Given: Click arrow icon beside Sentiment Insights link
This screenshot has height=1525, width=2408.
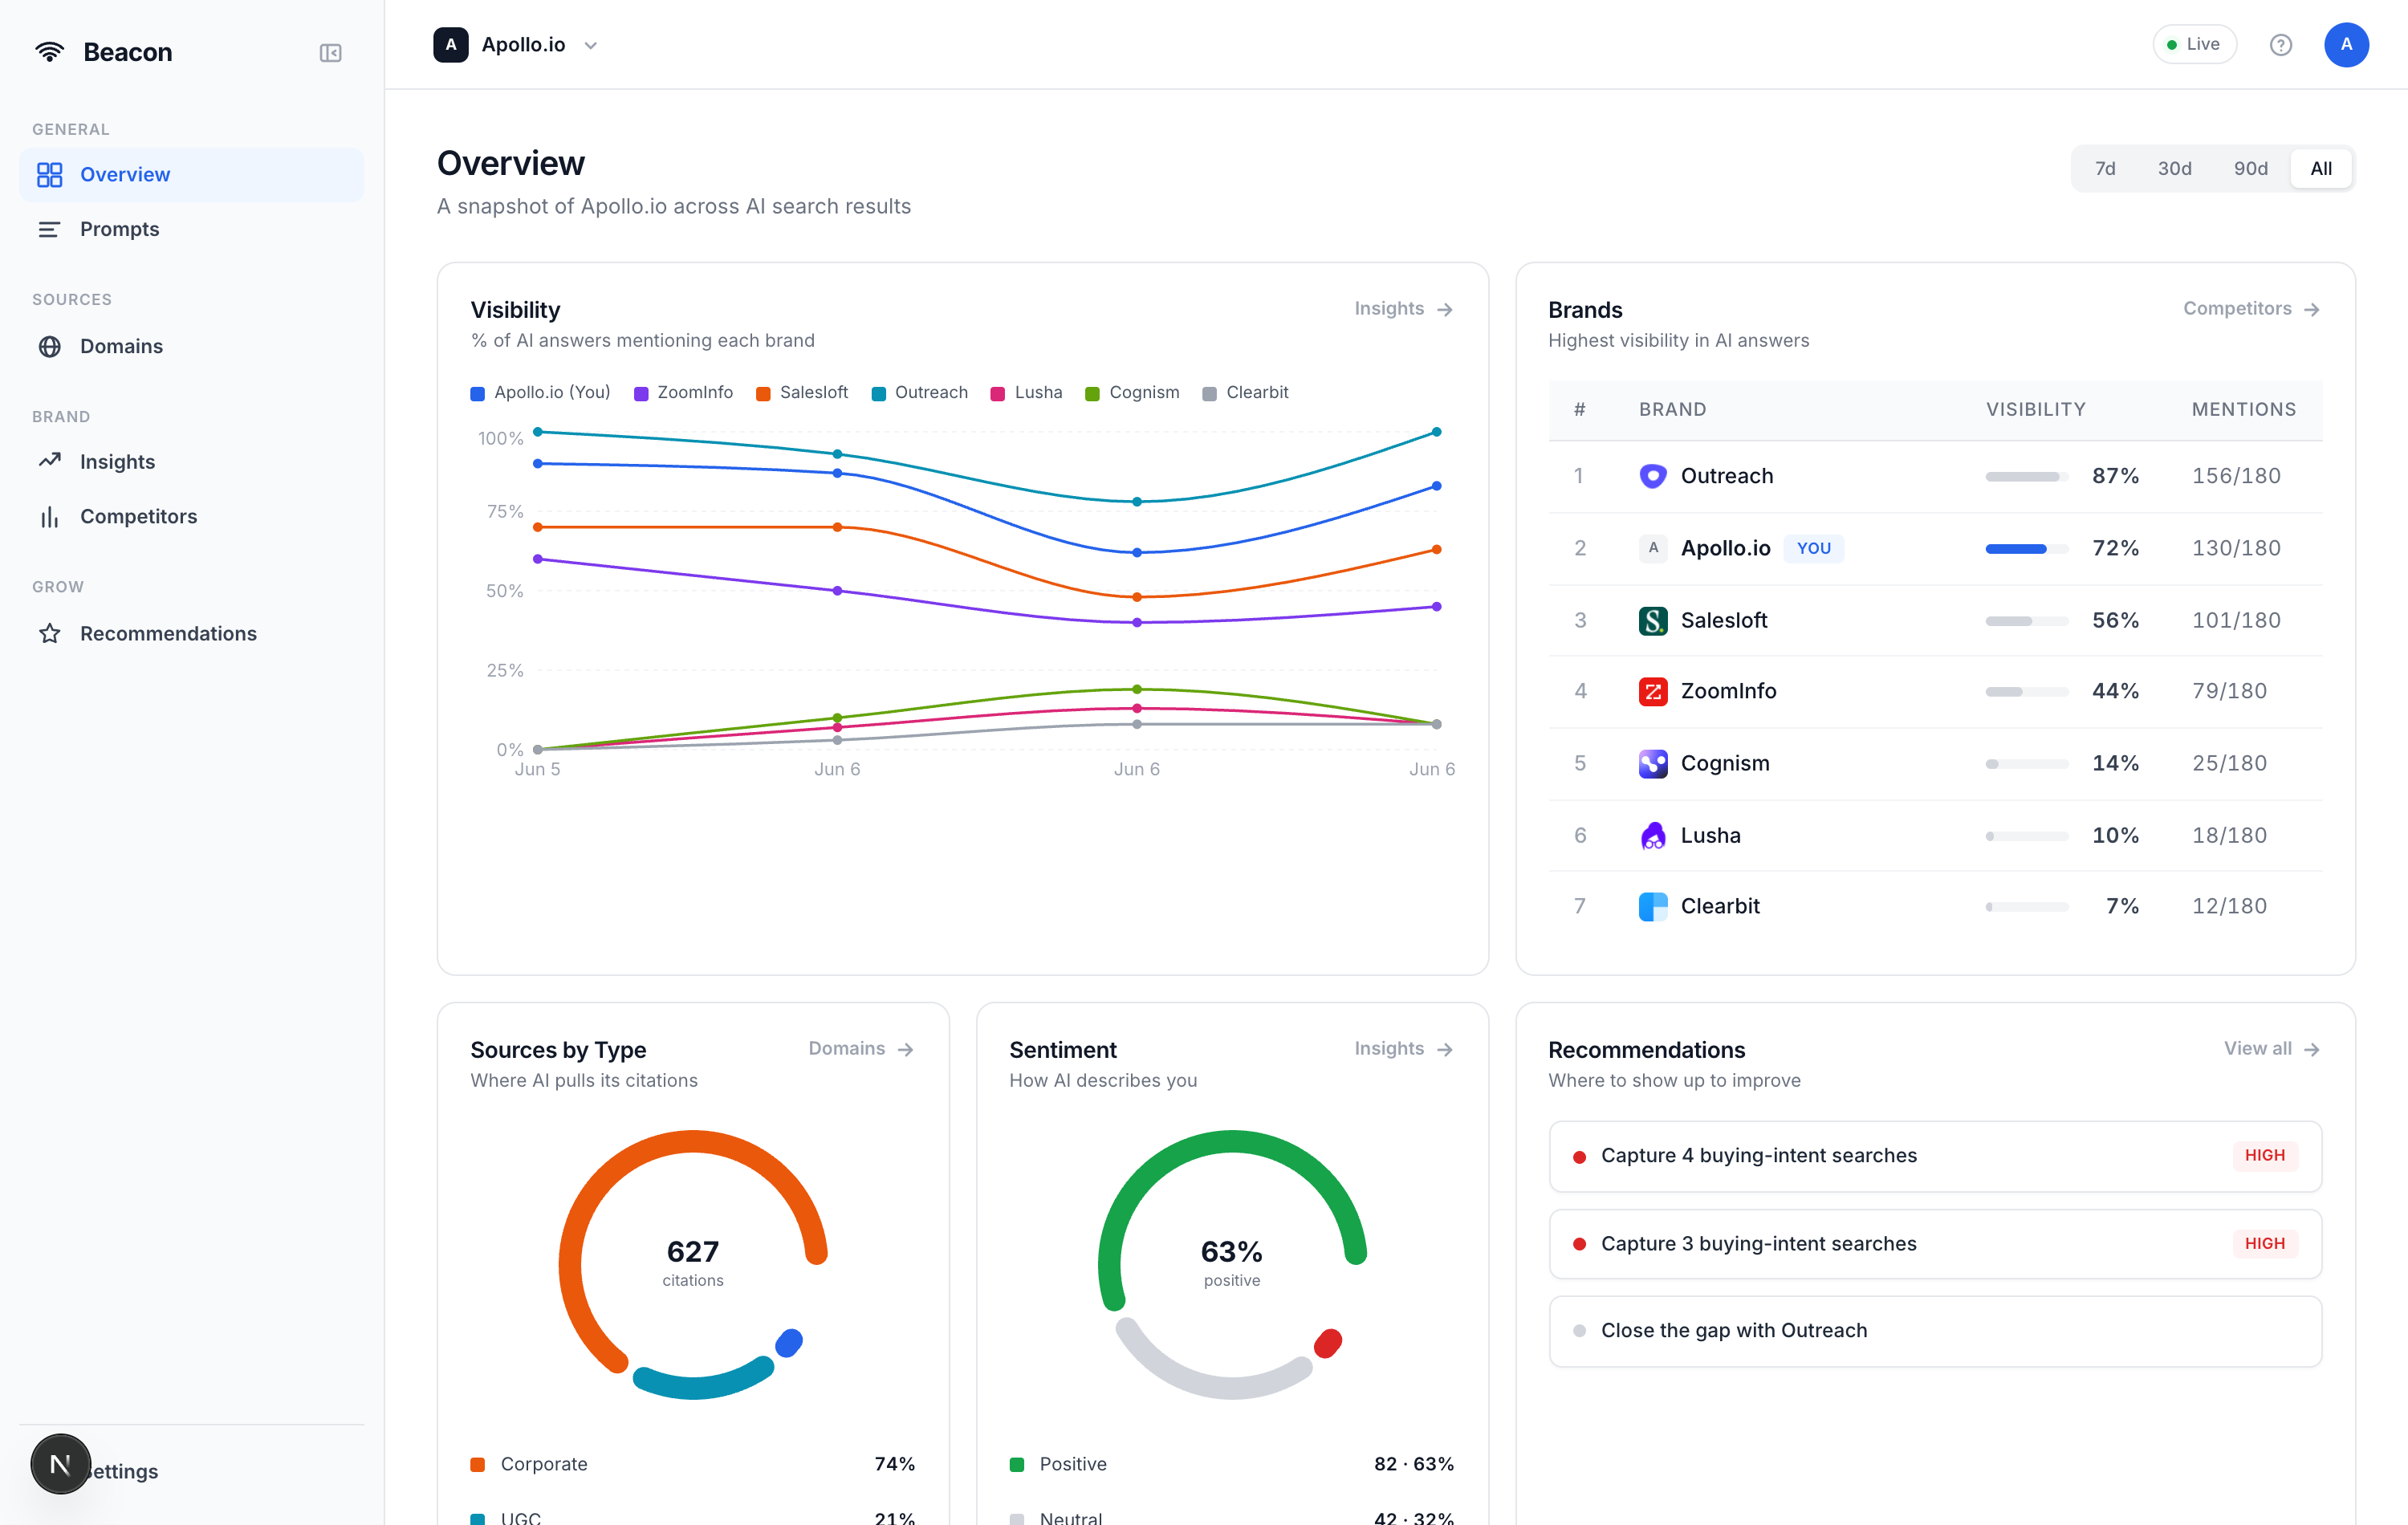Looking at the screenshot, I should coord(1444,1050).
